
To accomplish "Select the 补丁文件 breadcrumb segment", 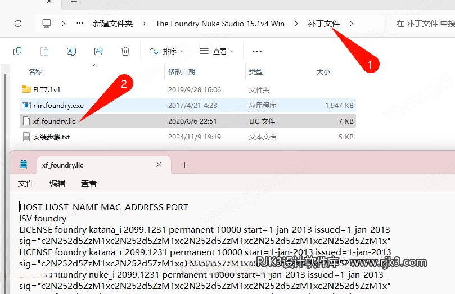I will (323, 24).
